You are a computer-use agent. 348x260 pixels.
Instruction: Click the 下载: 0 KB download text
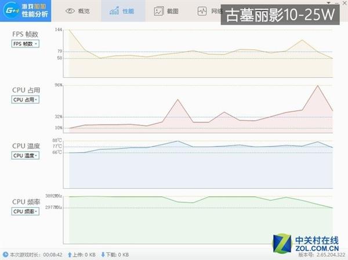117,255
